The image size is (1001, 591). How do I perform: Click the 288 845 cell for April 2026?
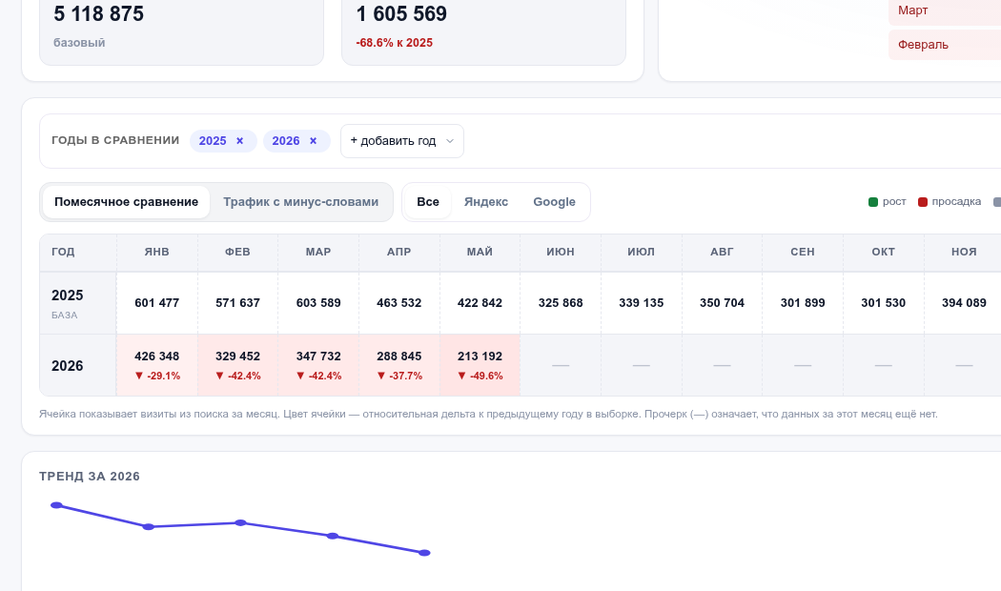point(399,366)
